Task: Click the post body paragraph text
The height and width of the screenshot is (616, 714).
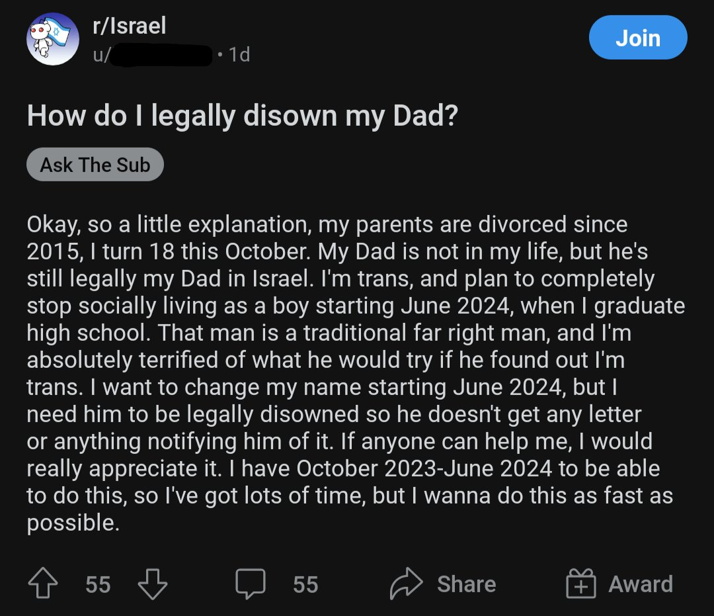Action: click(355, 373)
